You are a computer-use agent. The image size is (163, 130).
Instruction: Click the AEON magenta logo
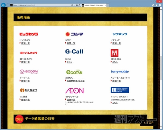[x=74, y=91]
